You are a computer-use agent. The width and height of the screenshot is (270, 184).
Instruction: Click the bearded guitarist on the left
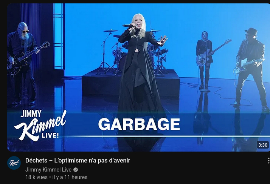tap(23, 63)
